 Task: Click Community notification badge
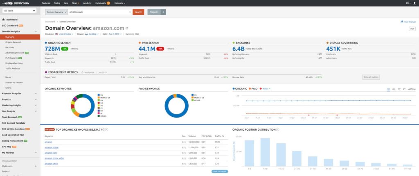point(108,3)
